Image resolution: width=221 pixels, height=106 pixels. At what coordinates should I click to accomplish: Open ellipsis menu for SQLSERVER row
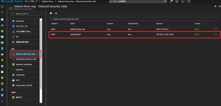(216, 34)
